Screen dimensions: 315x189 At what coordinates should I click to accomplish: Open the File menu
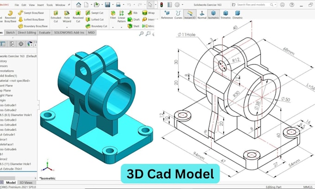(17, 5)
